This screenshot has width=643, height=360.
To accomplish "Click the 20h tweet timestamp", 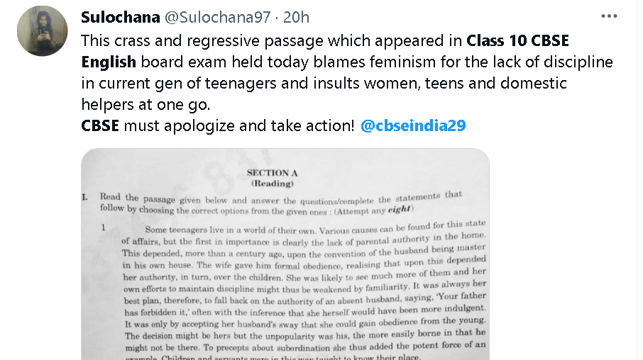I will click(x=296, y=17).
